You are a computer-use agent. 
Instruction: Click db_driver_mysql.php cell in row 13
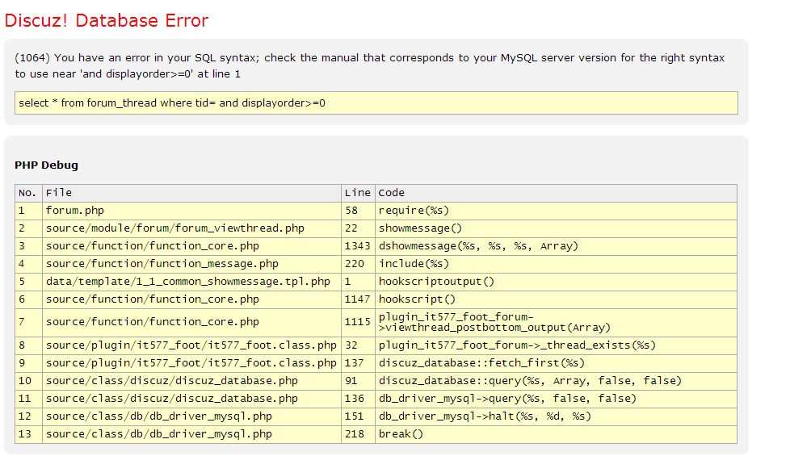[191, 434]
